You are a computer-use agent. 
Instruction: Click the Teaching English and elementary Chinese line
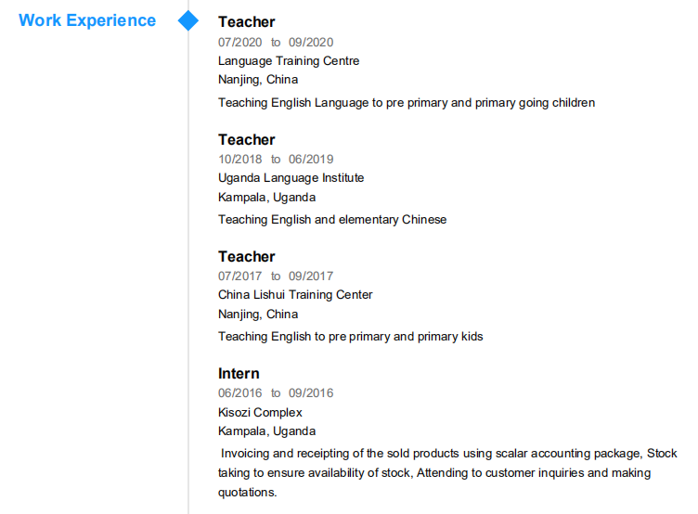click(332, 220)
